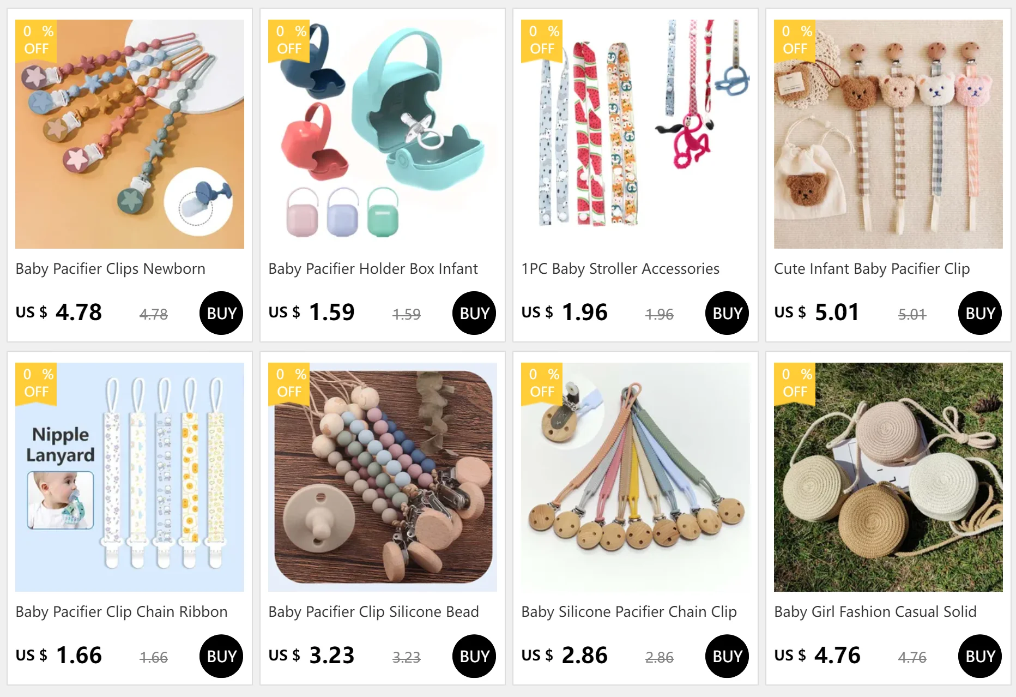
Task: Open the star bead pacifier clips image
Action: pyautogui.click(x=130, y=134)
